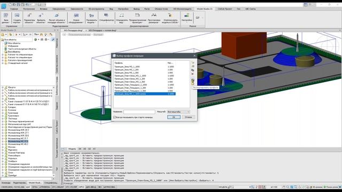Switch to Редактиров... bottom panel tab

pos(20,183)
